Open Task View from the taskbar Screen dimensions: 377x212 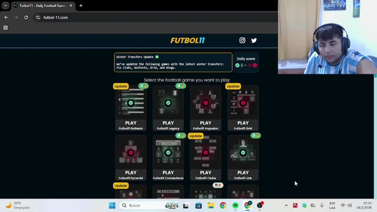(186, 206)
